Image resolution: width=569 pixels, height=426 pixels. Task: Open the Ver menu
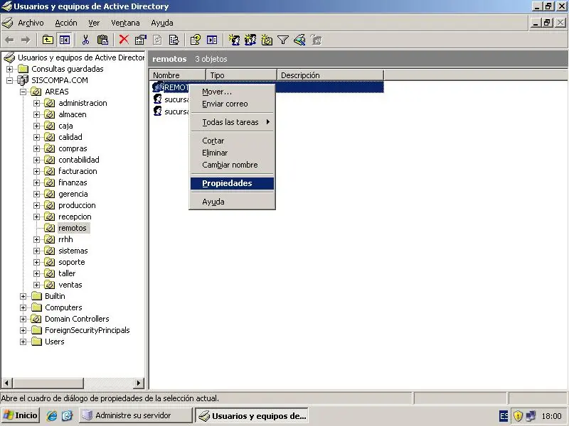[x=94, y=23]
